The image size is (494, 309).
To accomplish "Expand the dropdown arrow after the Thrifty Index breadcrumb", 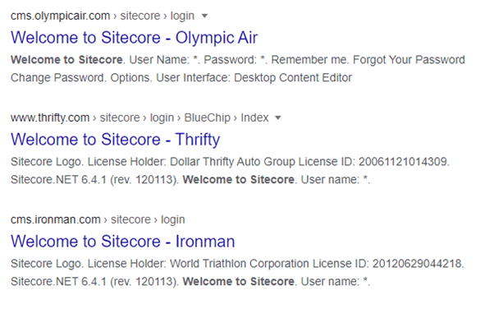I will [277, 118].
